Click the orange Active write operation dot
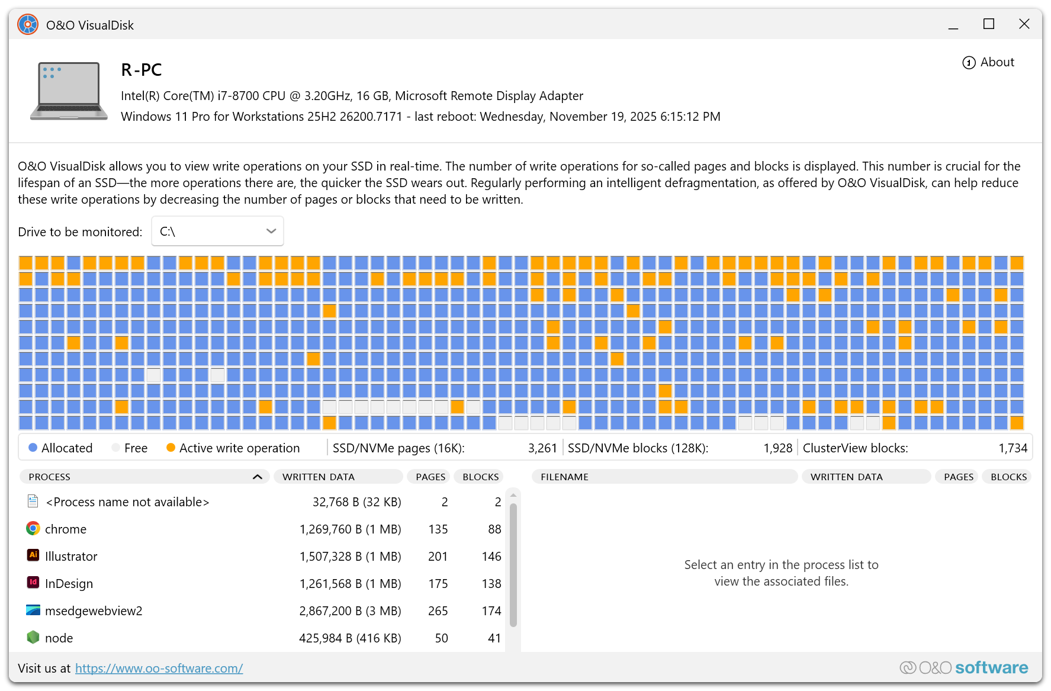 171,448
